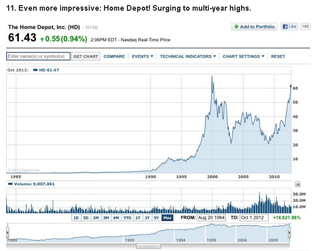Click the +16,621.98% gain text

[287, 218]
